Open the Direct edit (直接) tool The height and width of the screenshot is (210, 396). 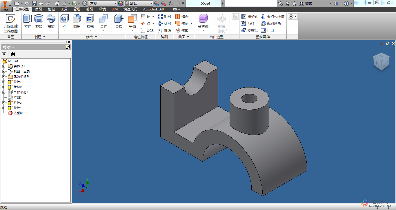click(119, 21)
